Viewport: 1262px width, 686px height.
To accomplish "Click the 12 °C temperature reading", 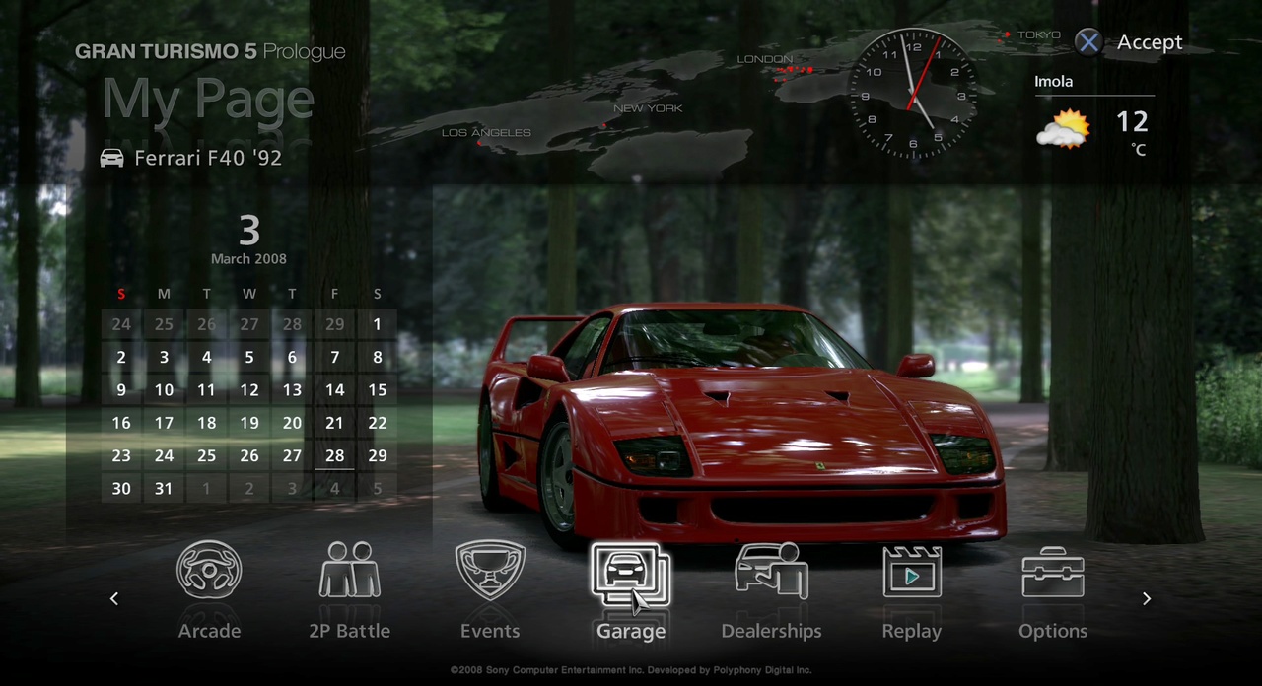I will tap(1132, 123).
